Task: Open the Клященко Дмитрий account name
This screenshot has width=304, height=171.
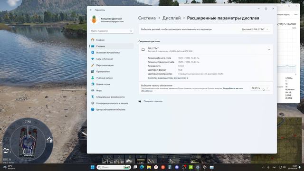Action: click(x=111, y=19)
